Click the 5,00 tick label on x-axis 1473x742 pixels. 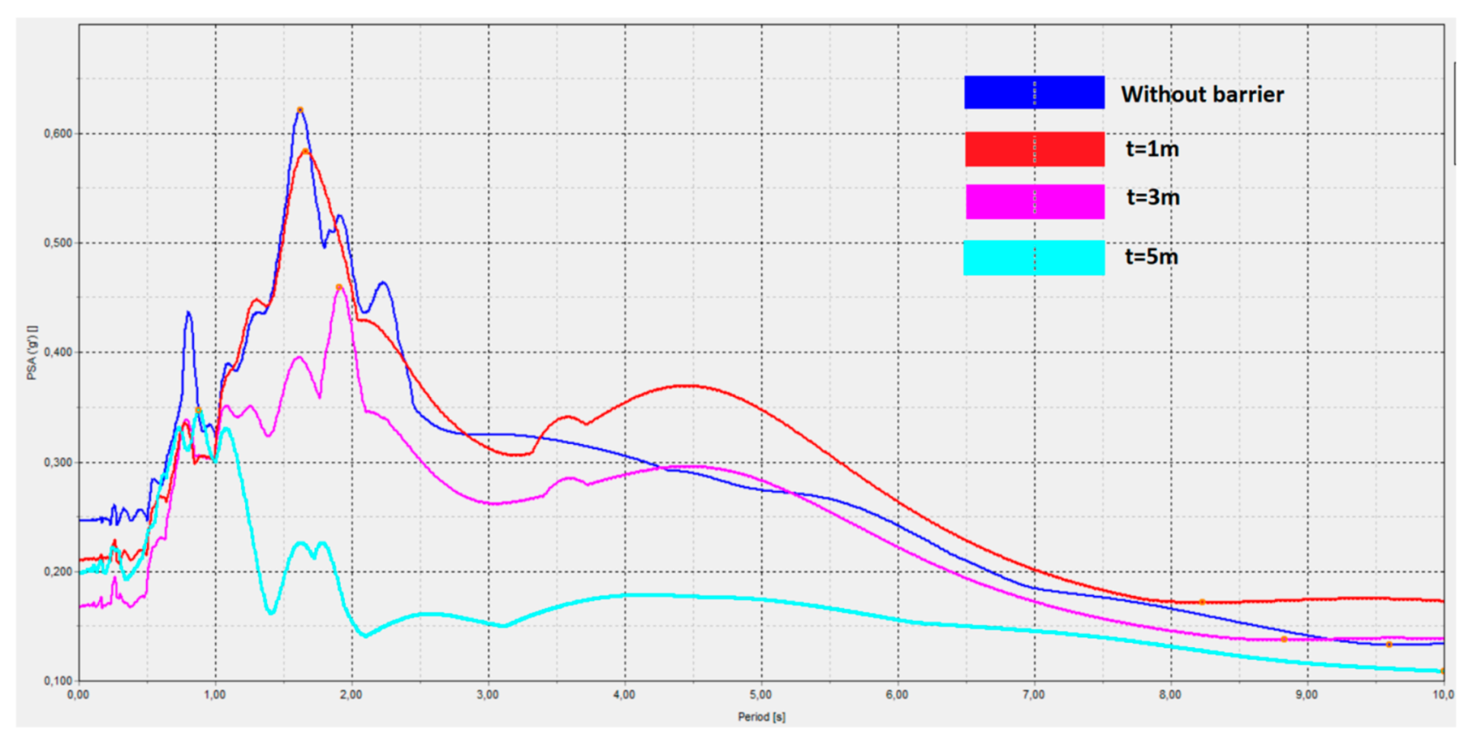tap(760, 695)
